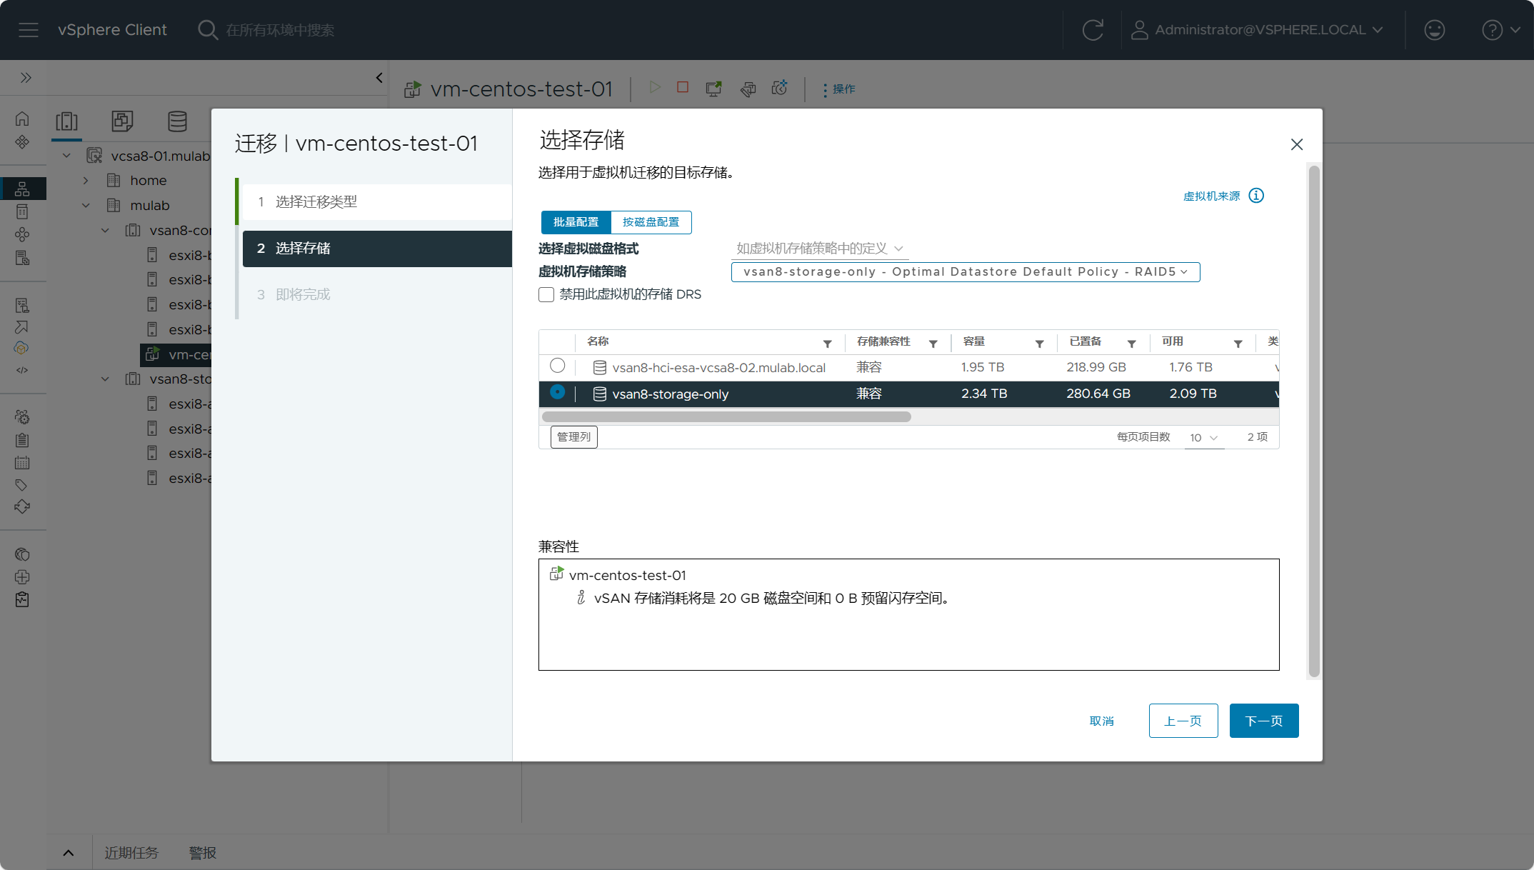The height and width of the screenshot is (870, 1534).
Task: Click the free space column filter icon
Action: coord(1238,344)
